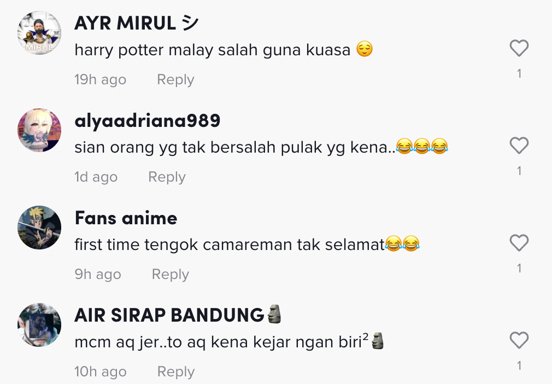Reply to AYR MIRUL's comment
Image resolution: width=552 pixels, height=384 pixels.
[175, 80]
